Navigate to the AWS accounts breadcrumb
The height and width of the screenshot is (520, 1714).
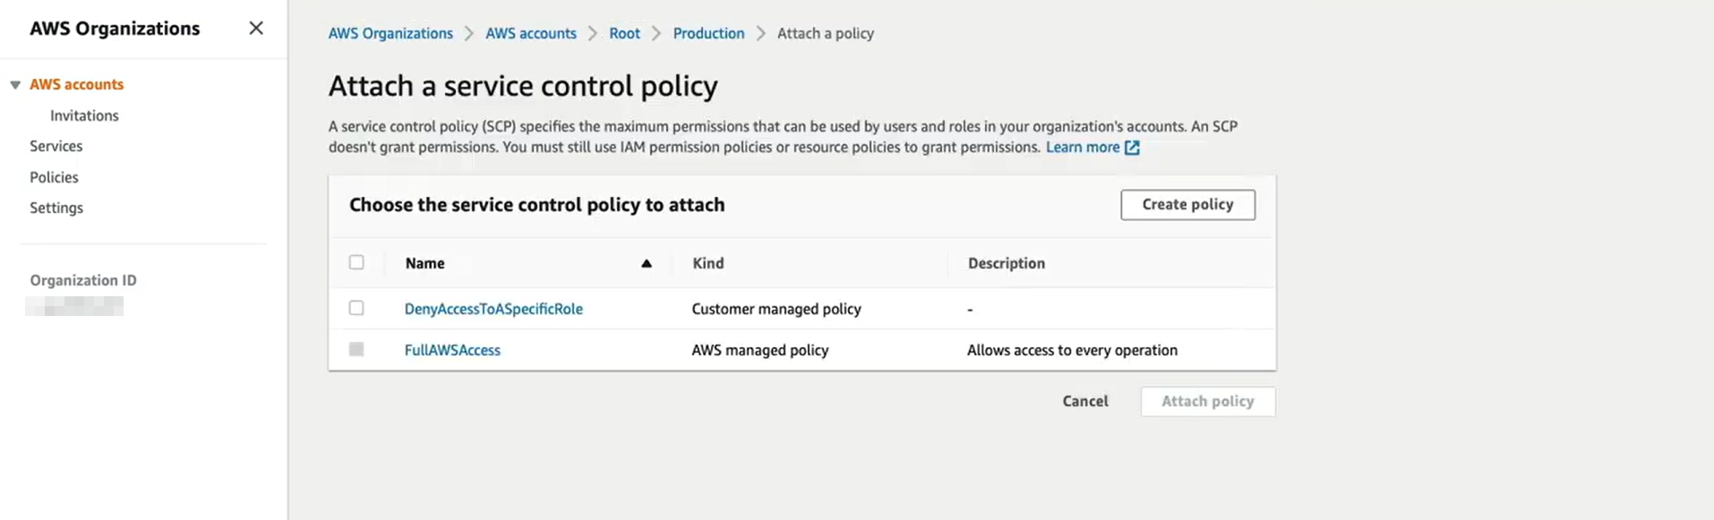pos(531,33)
